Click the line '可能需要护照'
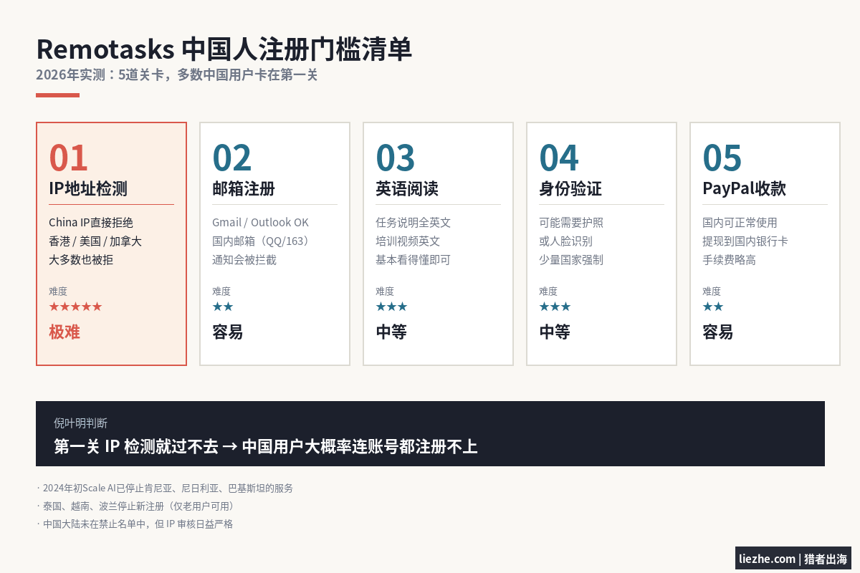 point(571,223)
